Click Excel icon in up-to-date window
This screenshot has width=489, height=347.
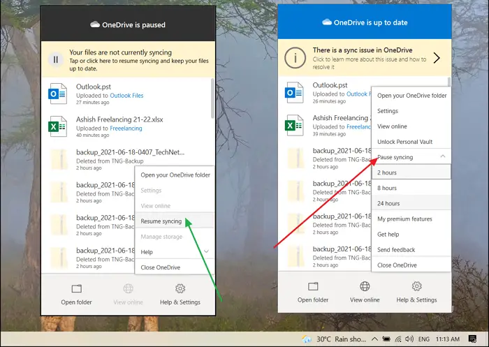294,125
